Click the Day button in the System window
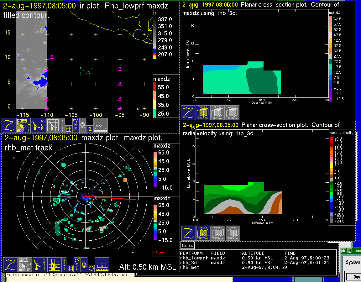Viewport: 361px width, 282px height. [x=357, y=277]
